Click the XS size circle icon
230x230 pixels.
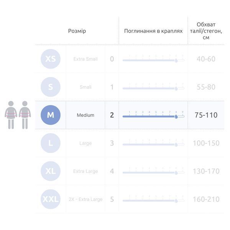click(51, 59)
